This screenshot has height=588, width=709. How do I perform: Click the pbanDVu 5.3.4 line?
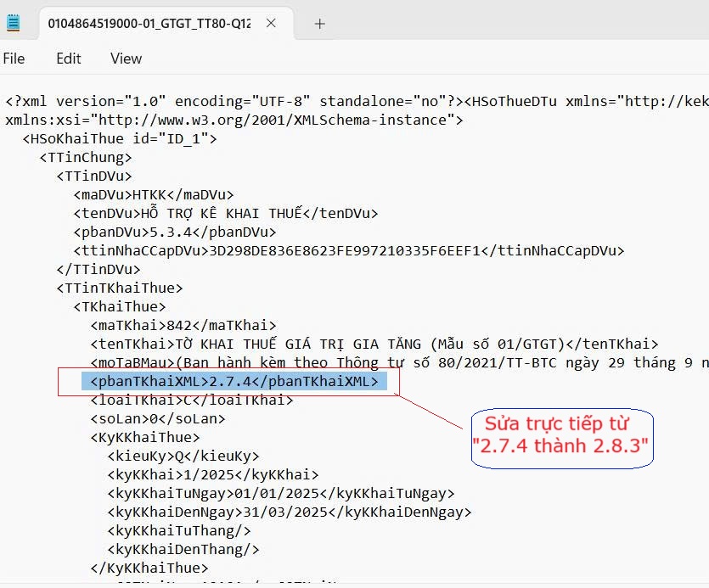[x=175, y=232]
